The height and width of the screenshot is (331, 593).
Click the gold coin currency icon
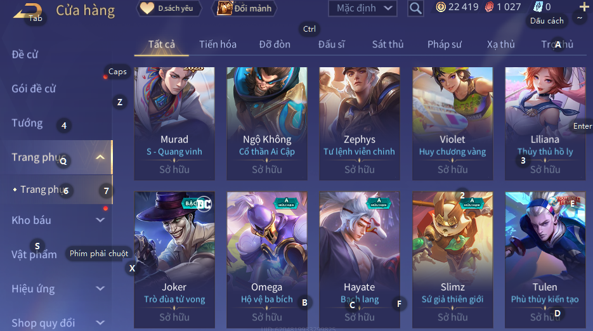tap(441, 7)
